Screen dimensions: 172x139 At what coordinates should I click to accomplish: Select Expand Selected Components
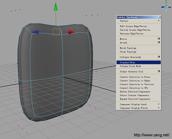click(139, 99)
